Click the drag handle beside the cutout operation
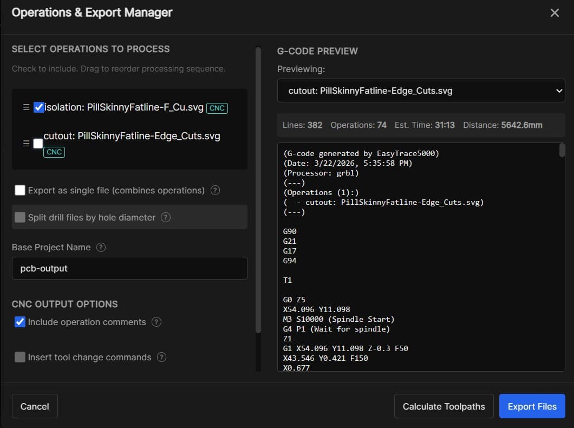The image size is (574, 428). pos(25,143)
